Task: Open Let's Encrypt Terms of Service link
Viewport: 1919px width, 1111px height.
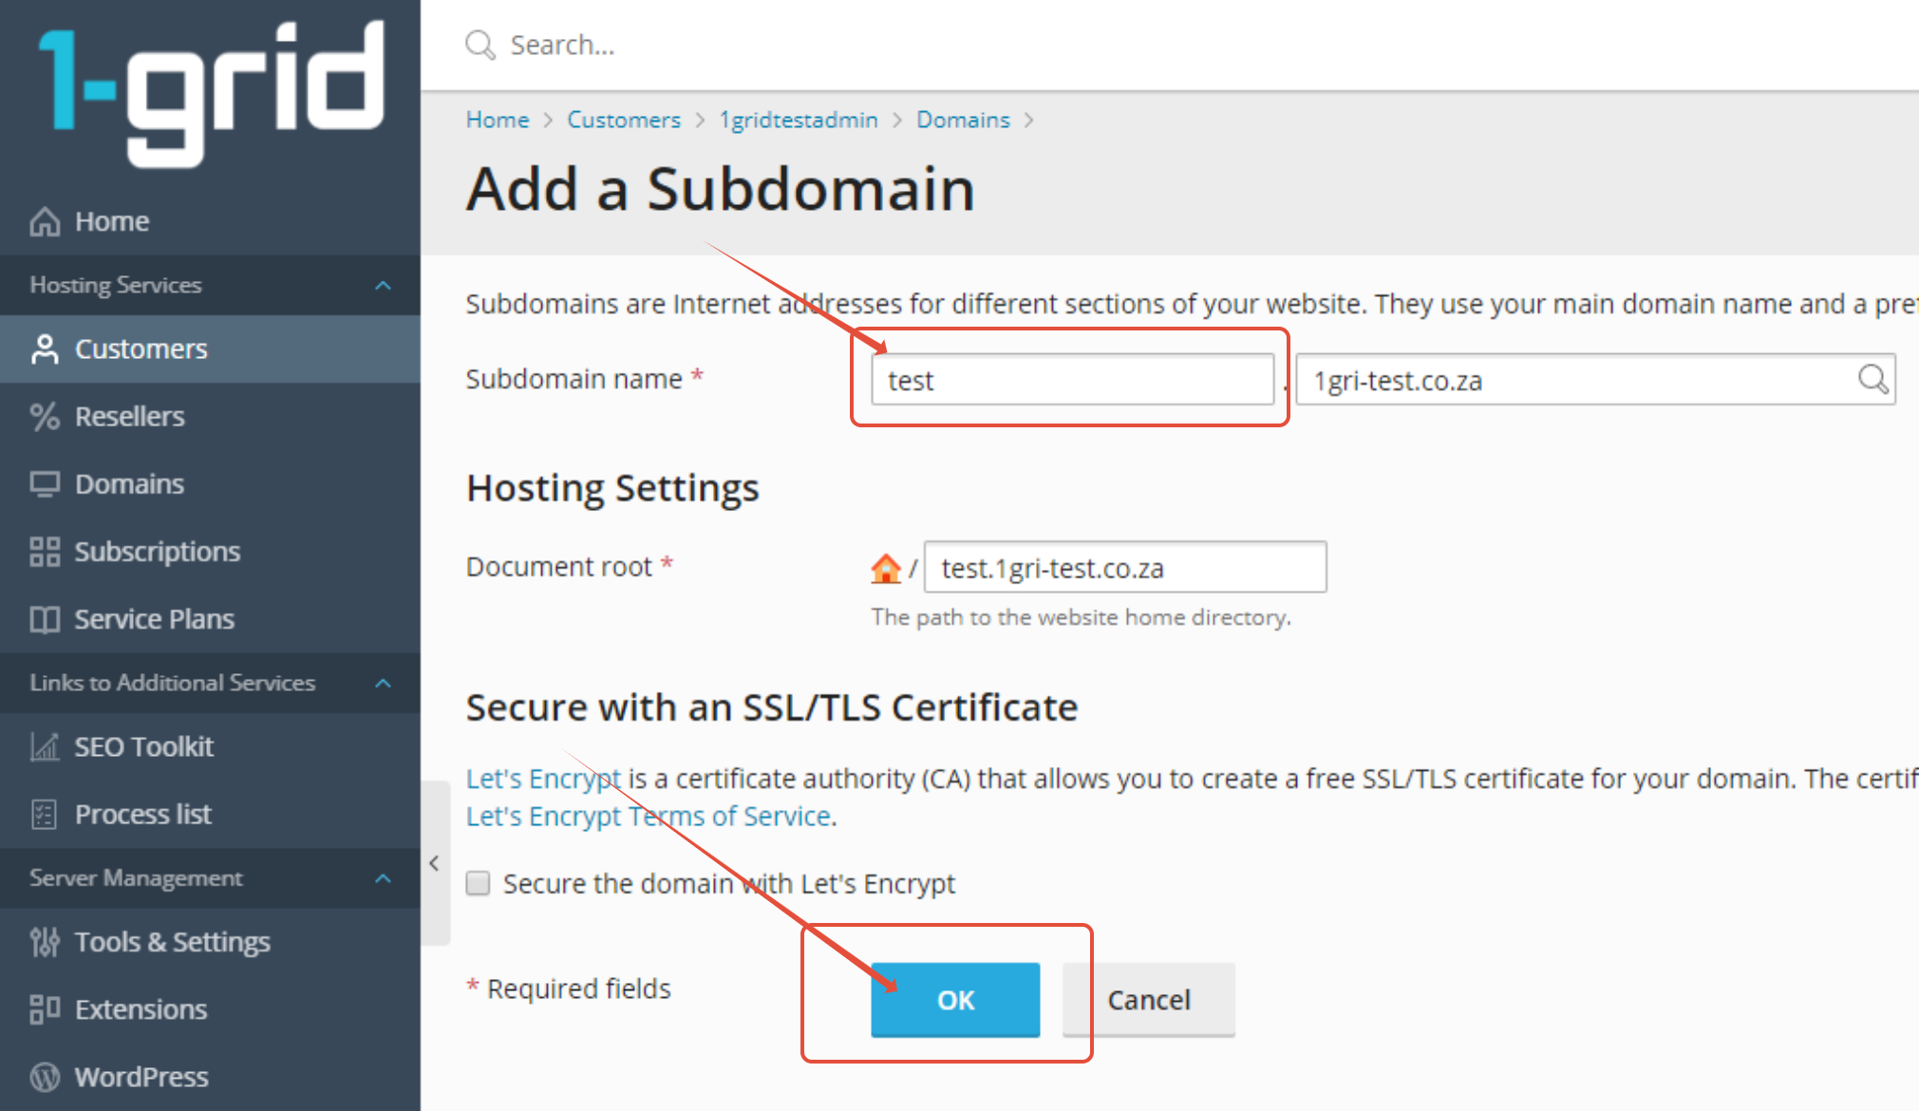Action: [649, 817]
